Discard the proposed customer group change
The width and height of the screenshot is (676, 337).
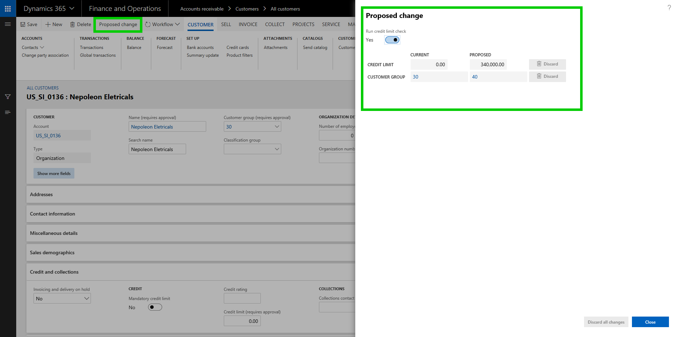[547, 76]
